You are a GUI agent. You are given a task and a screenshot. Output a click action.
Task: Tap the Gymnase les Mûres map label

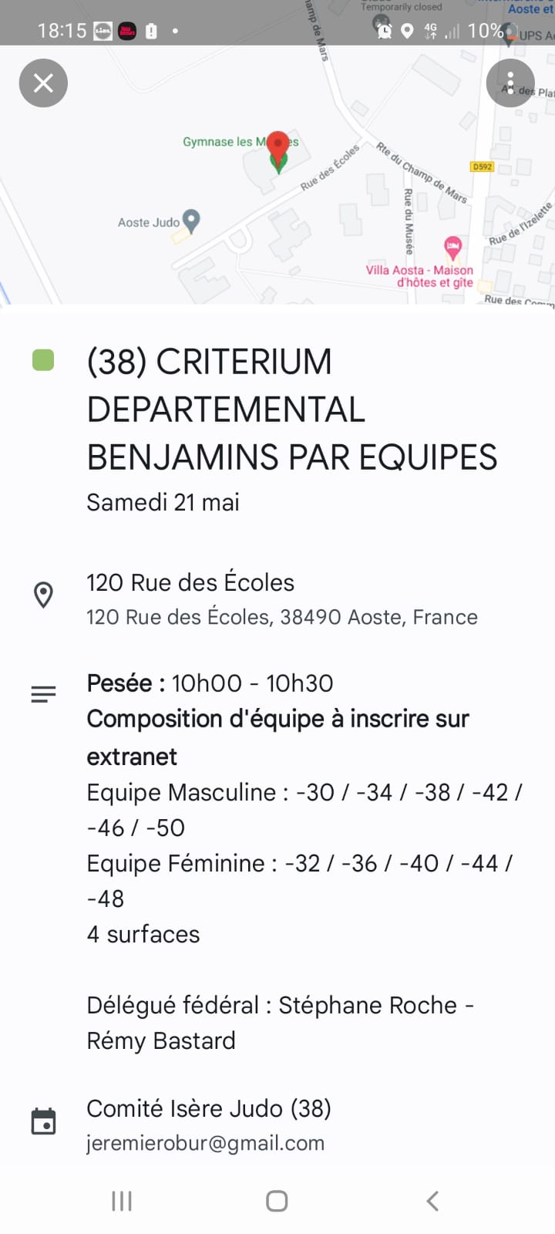[x=224, y=142]
